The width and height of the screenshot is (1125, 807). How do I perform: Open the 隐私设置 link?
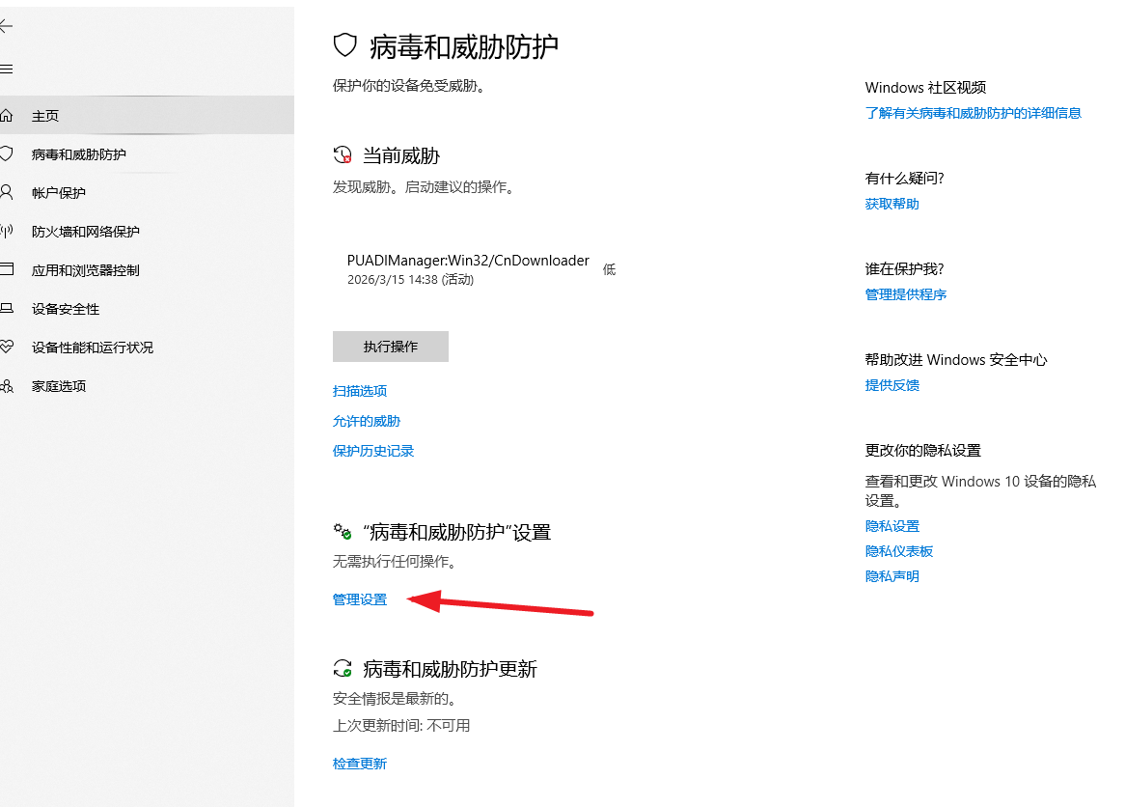click(892, 526)
